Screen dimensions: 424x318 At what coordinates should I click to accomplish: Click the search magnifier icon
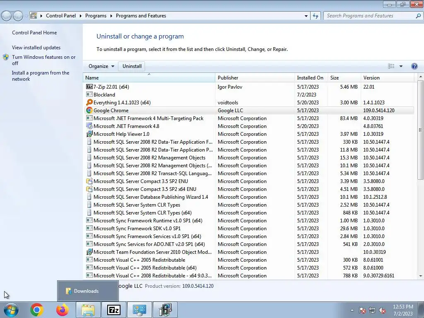coord(418,16)
